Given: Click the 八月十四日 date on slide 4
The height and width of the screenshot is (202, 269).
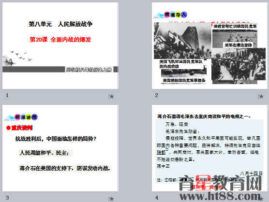Looking at the screenshot, I should click(x=251, y=173).
